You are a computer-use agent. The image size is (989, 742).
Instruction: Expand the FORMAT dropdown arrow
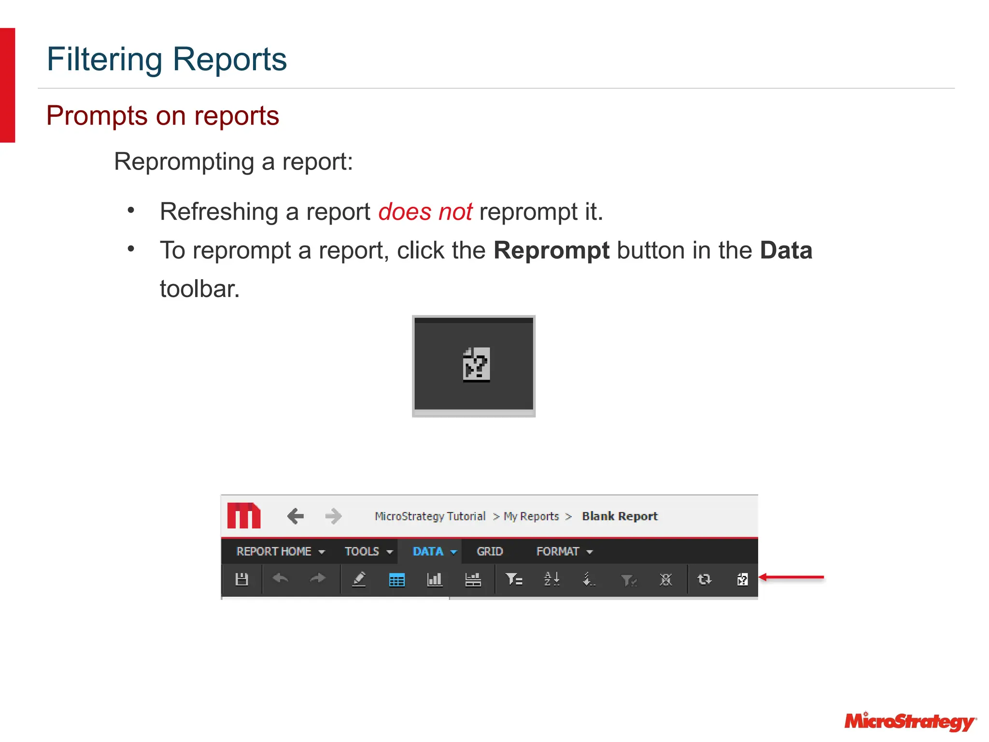tap(589, 552)
